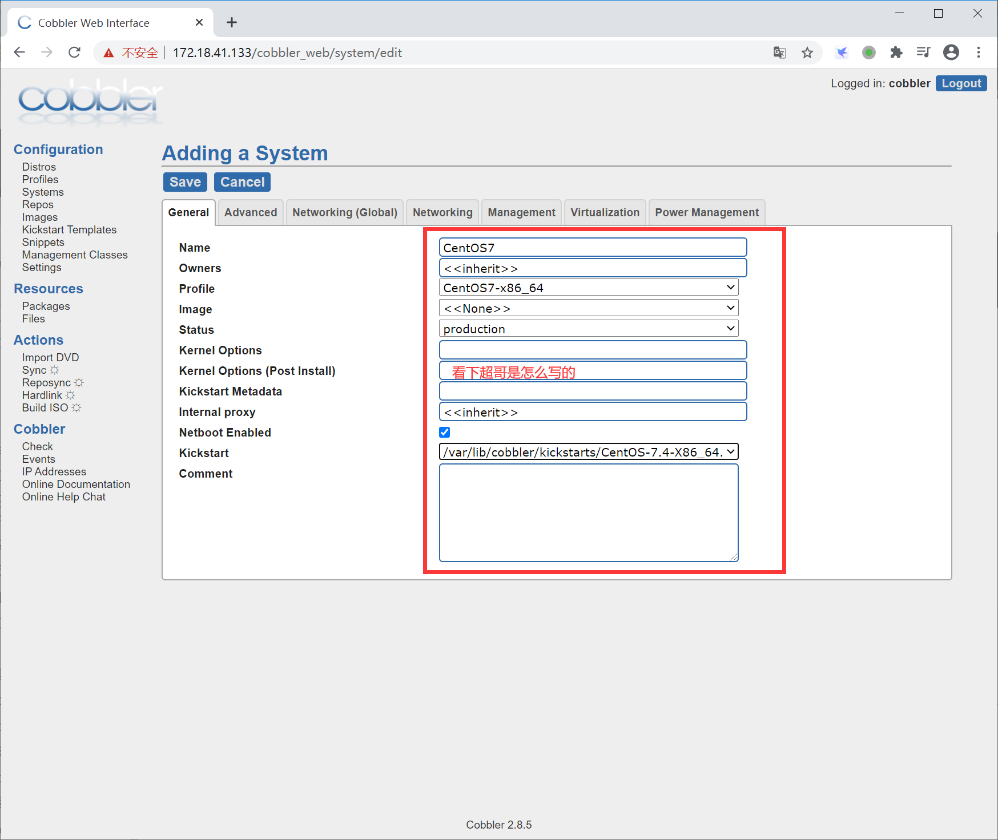998x840 pixels.
Task: Click the browser forward arrow
Action: 47,52
